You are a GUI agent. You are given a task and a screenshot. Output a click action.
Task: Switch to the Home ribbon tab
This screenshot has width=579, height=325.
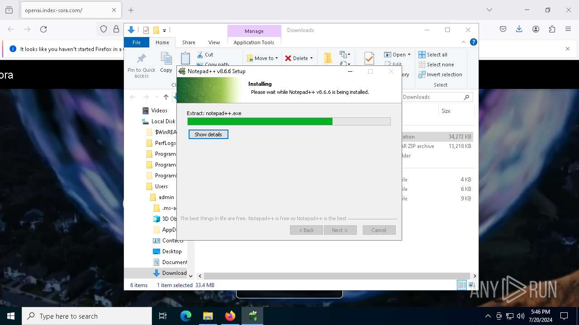point(162,42)
